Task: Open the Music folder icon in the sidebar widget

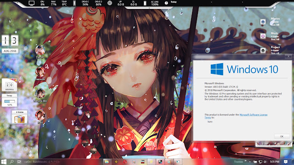Action: [263, 36]
